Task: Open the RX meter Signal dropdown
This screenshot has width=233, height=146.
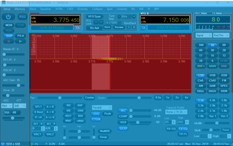Action: coord(204,35)
